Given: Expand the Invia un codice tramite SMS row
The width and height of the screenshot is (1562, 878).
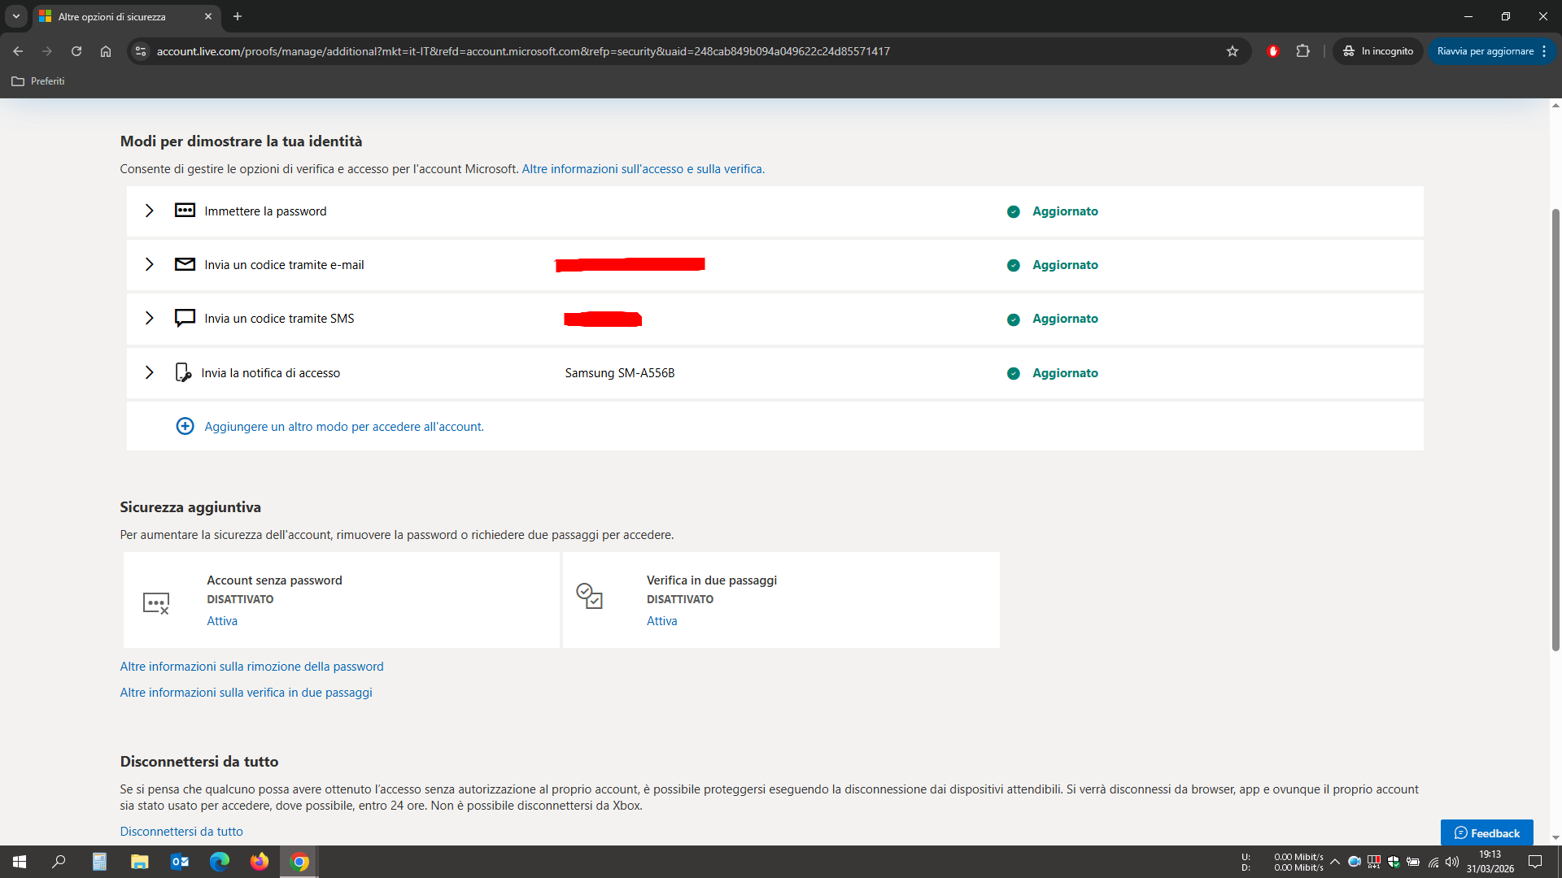Looking at the screenshot, I should (149, 319).
